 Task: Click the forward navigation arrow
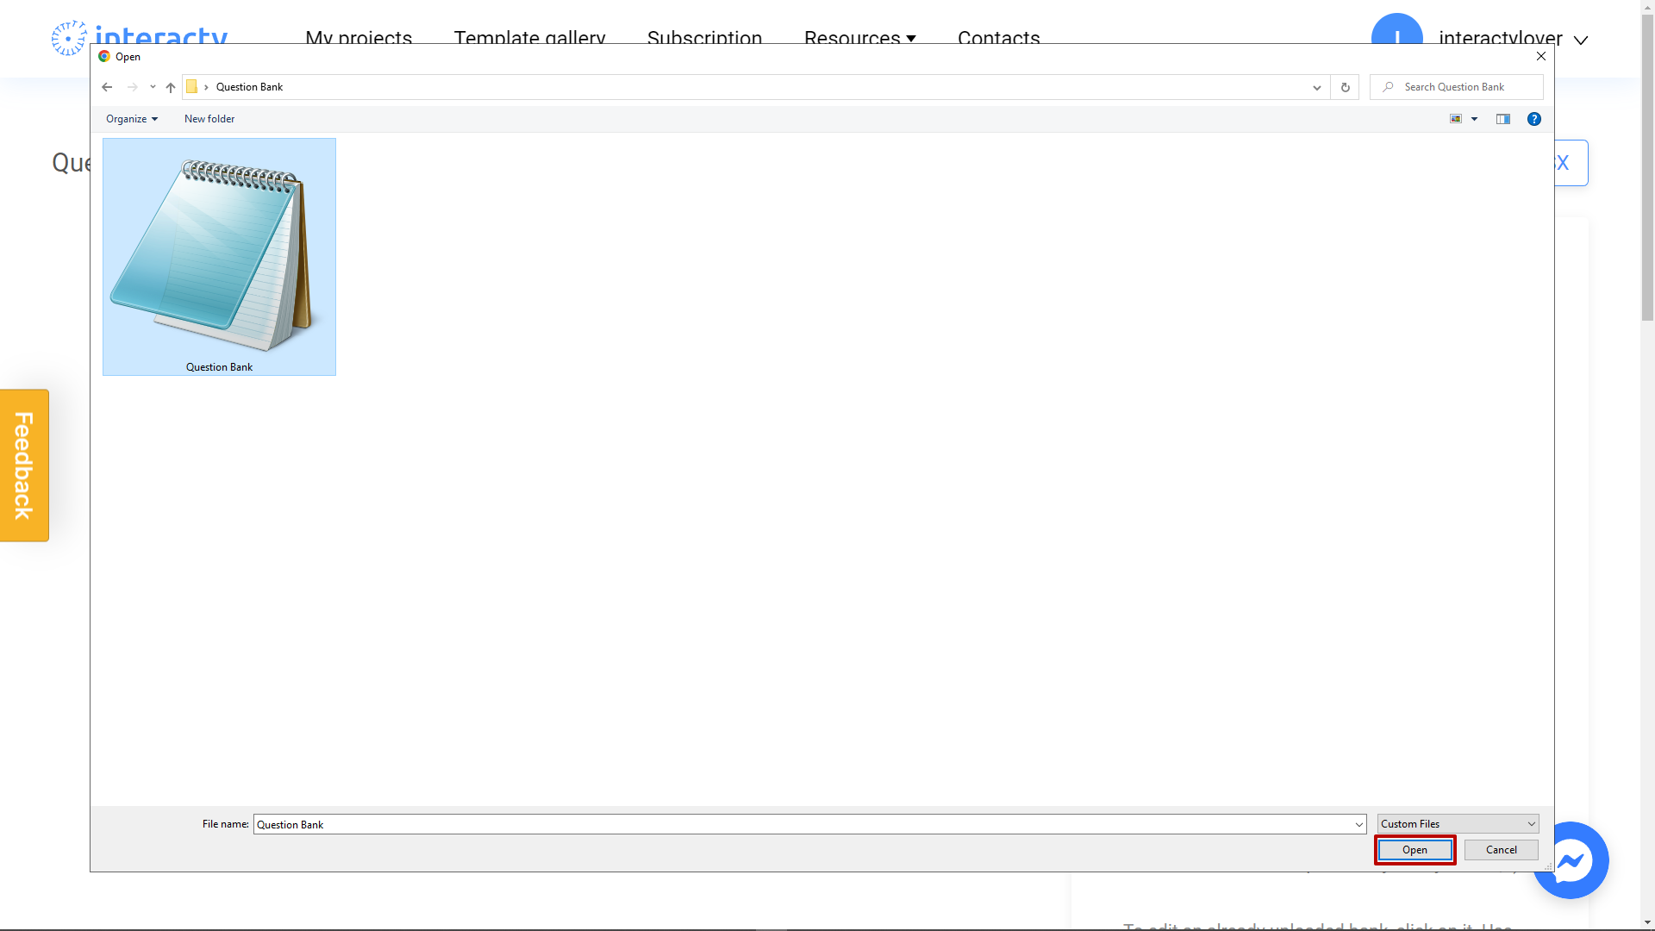coord(132,86)
